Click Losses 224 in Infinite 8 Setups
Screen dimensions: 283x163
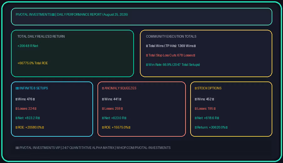click(26, 108)
